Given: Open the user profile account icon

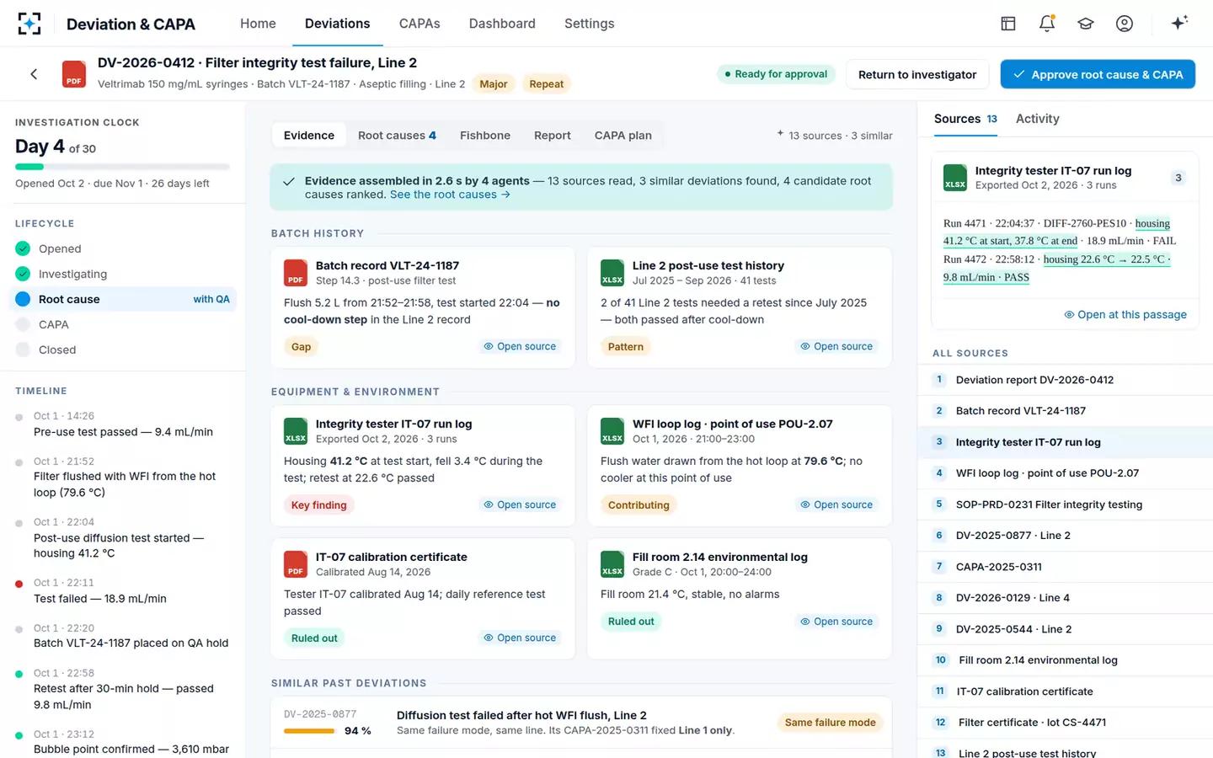Looking at the screenshot, I should pos(1125,24).
